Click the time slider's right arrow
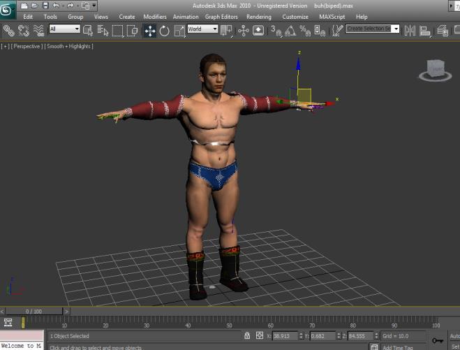The width and height of the screenshot is (460, 350). coord(66,312)
